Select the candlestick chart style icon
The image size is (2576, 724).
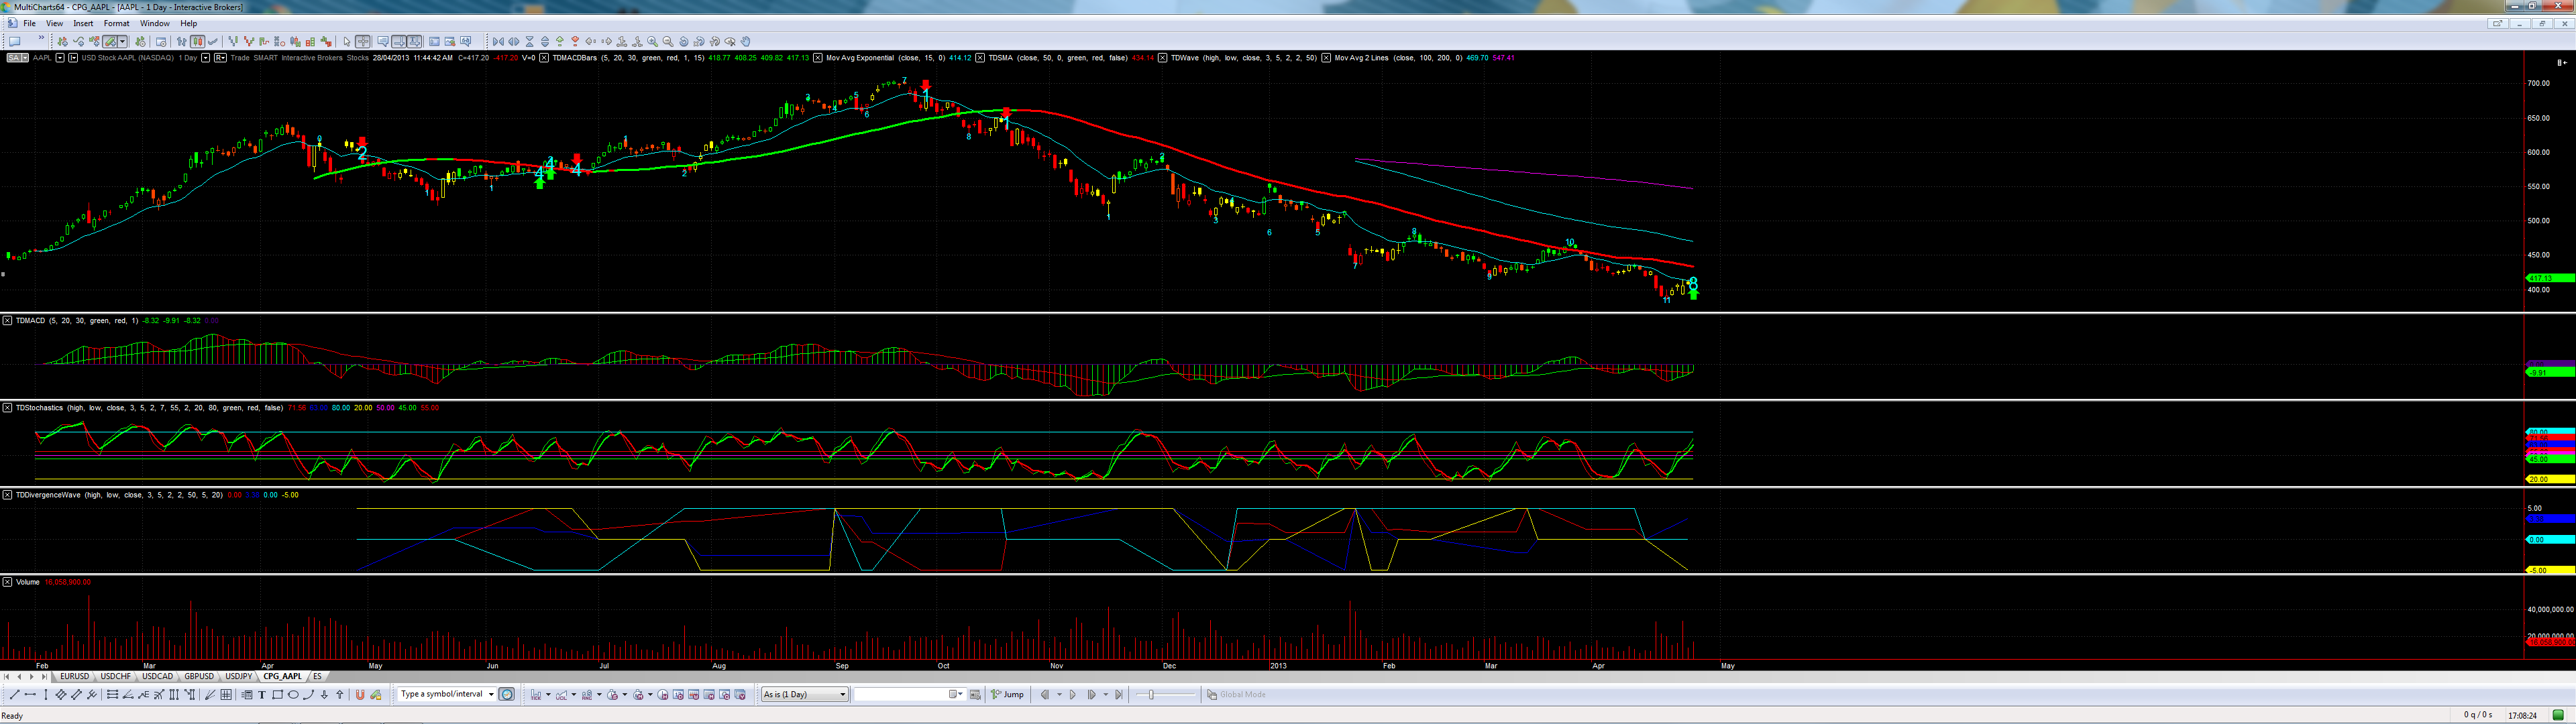pyautogui.click(x=198, y=42)
